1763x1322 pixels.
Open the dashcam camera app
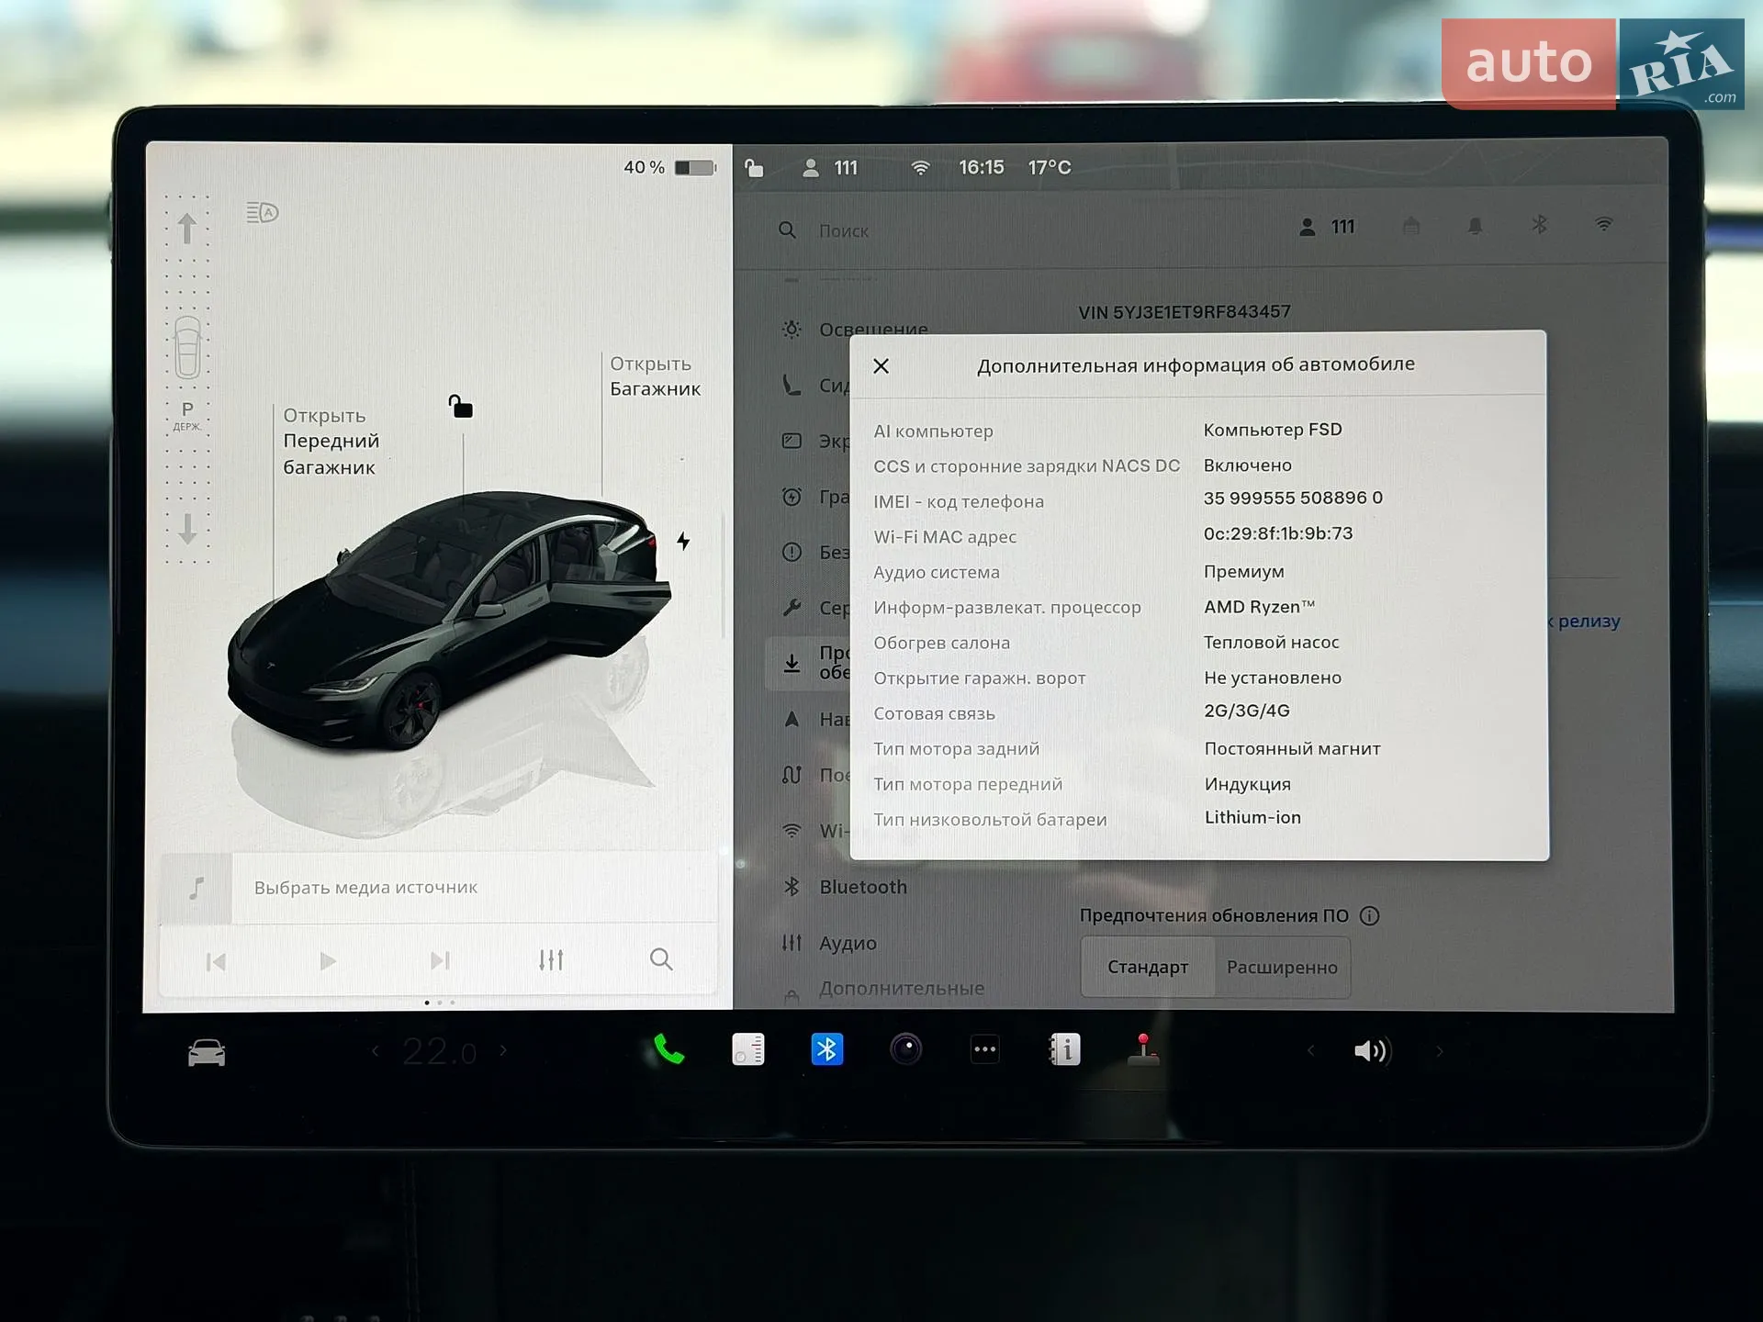click(x=905, y=1049)
